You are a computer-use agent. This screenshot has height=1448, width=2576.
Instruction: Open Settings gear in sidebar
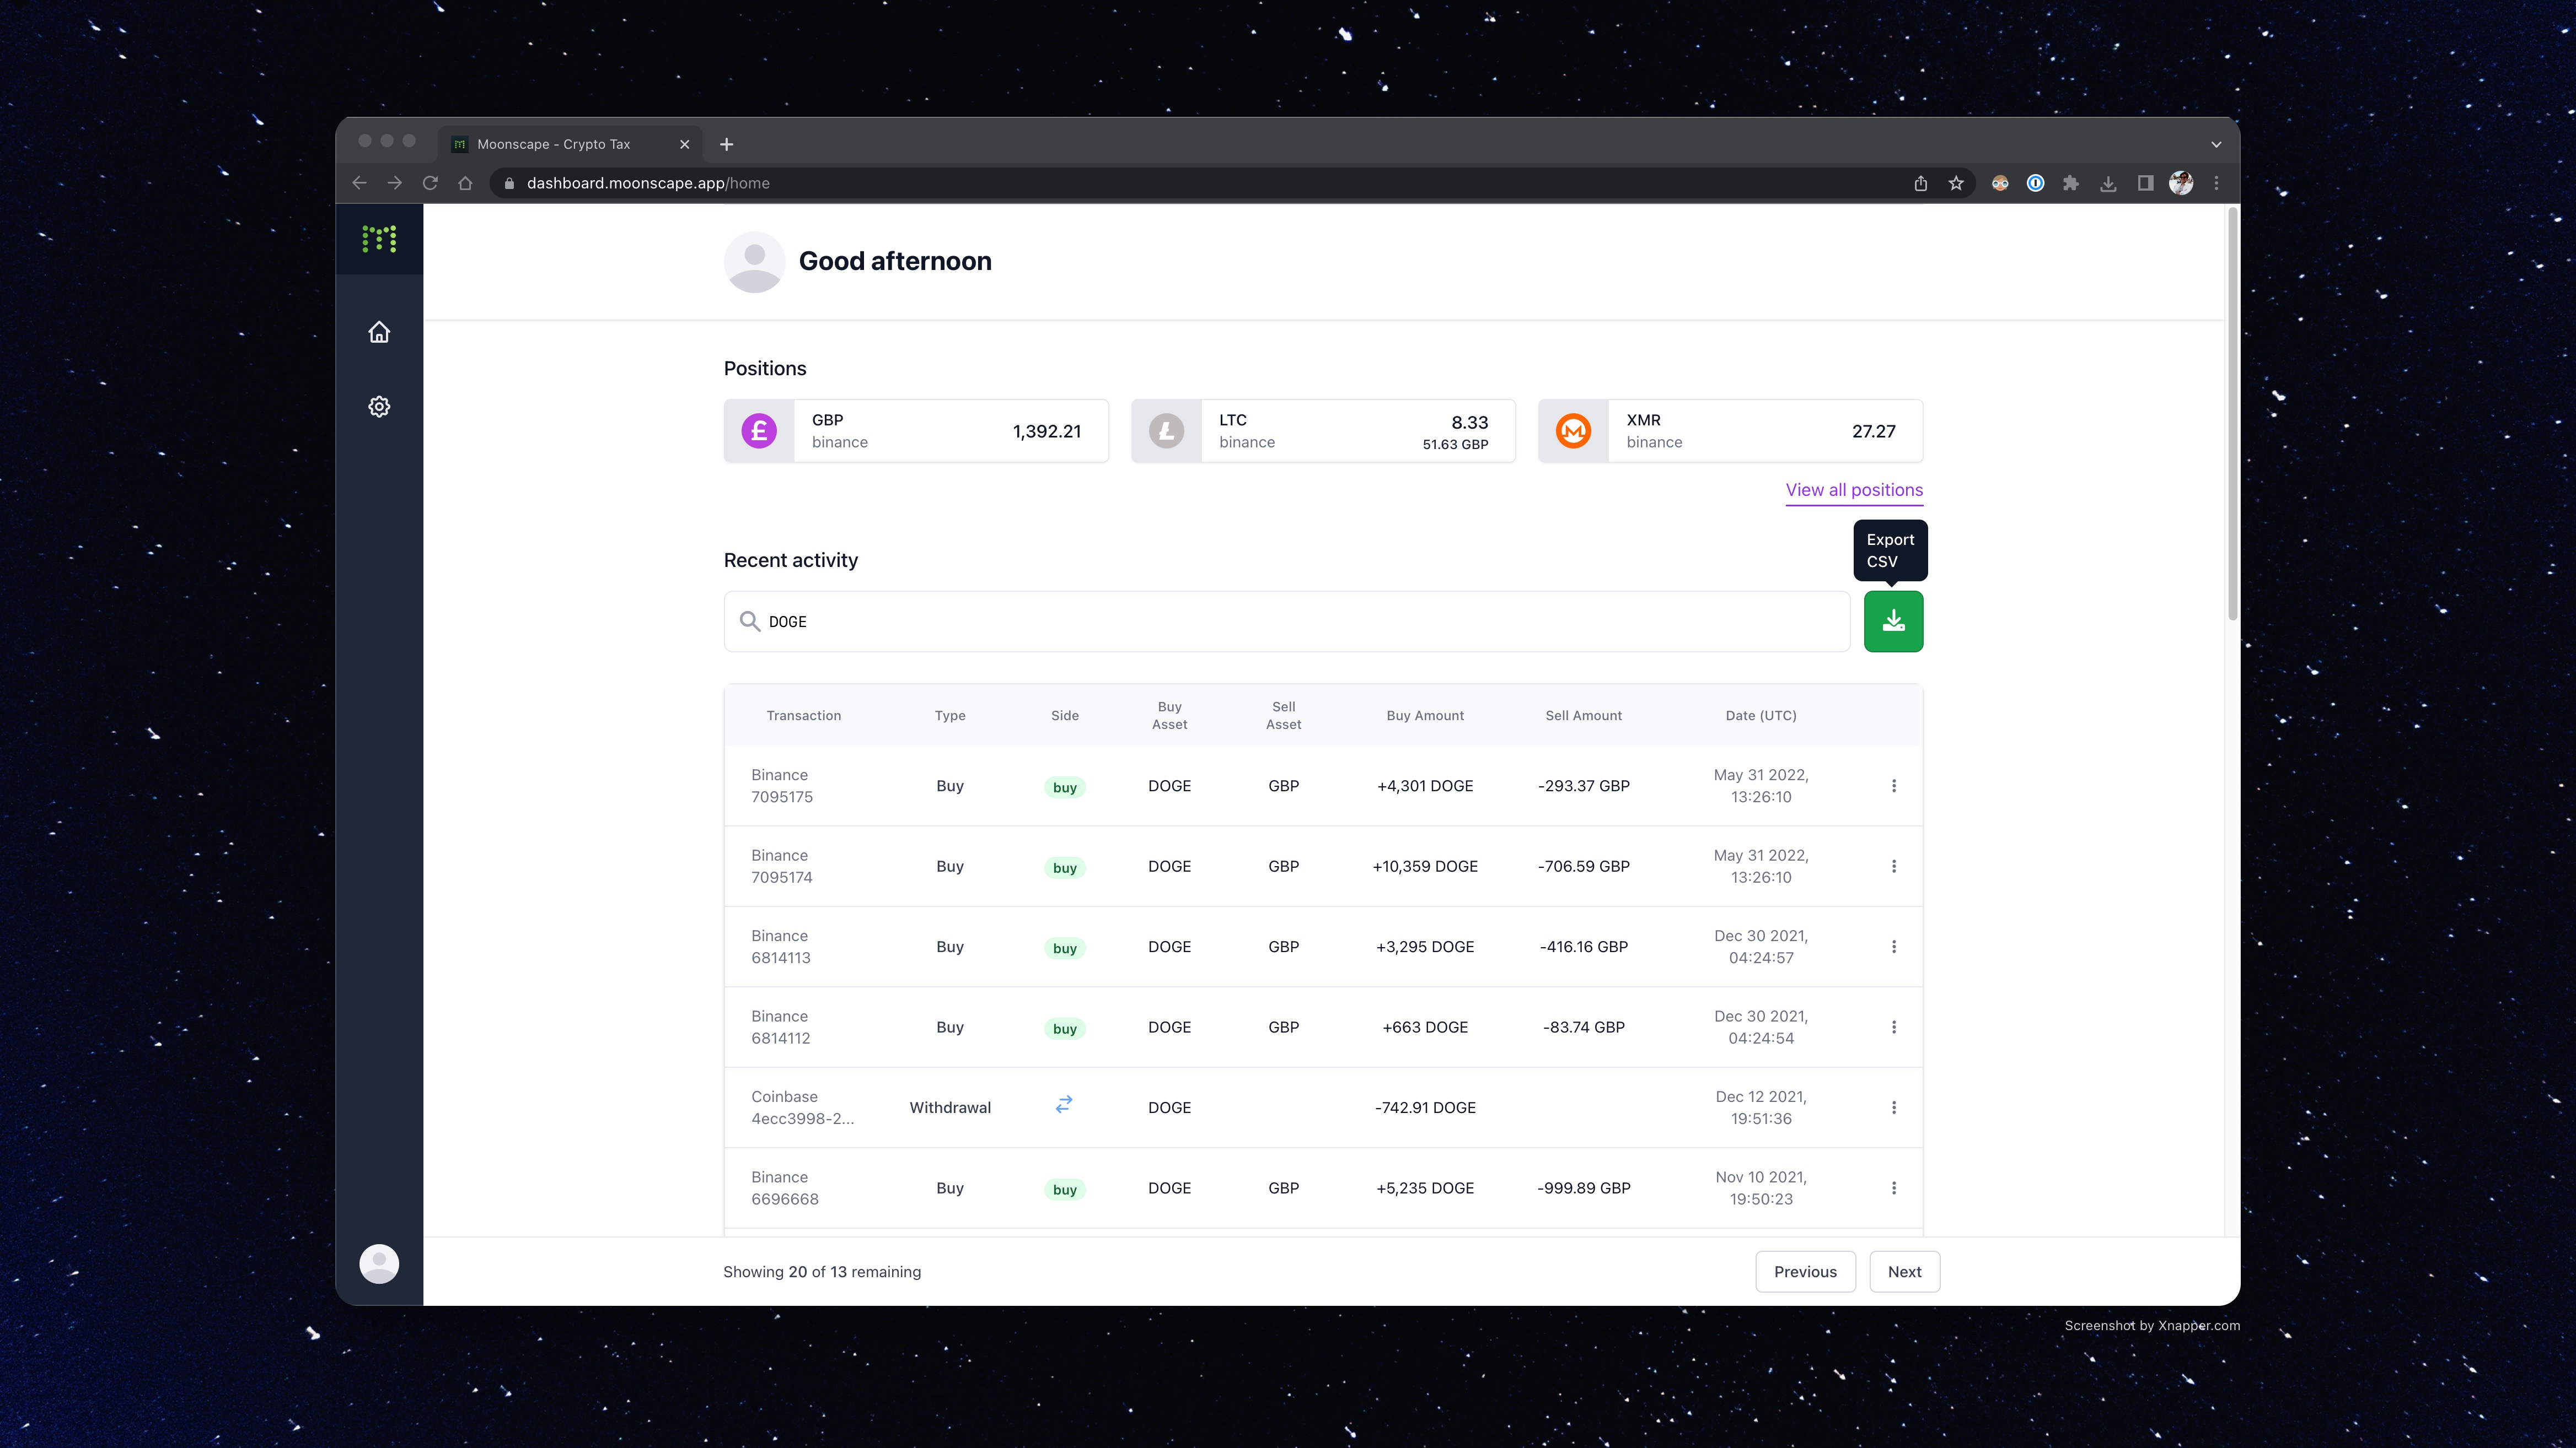click(x=379, y=407)
